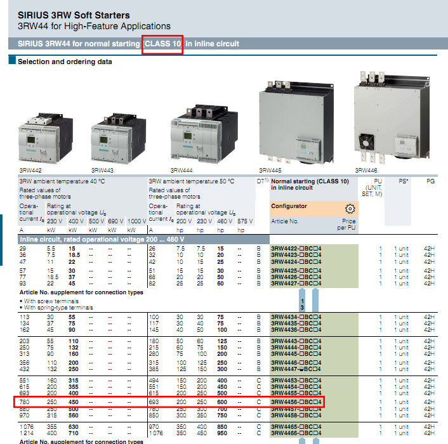This screenshot has height=444, width=448.
Task: Click the 3RW442 soft starter product image
Action: [x=46, y=138]
